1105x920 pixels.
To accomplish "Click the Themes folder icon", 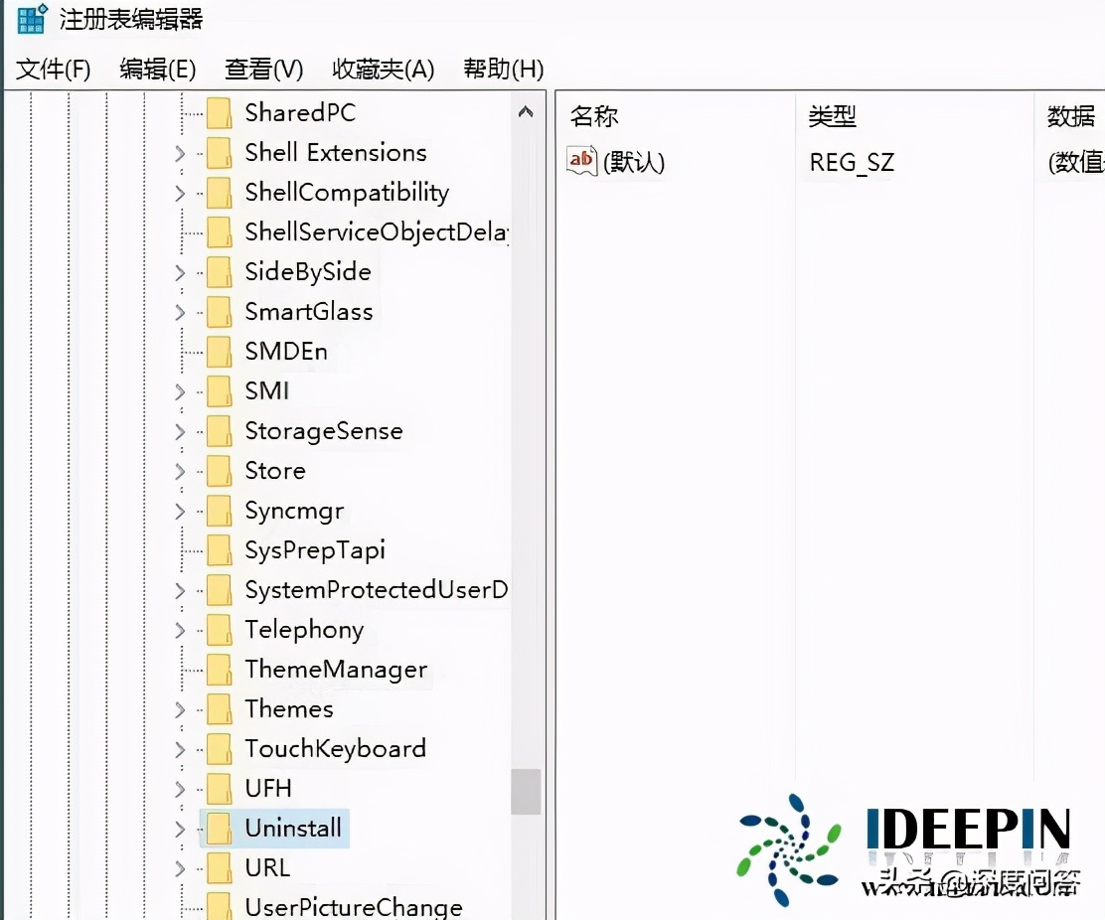I will 219,708.
